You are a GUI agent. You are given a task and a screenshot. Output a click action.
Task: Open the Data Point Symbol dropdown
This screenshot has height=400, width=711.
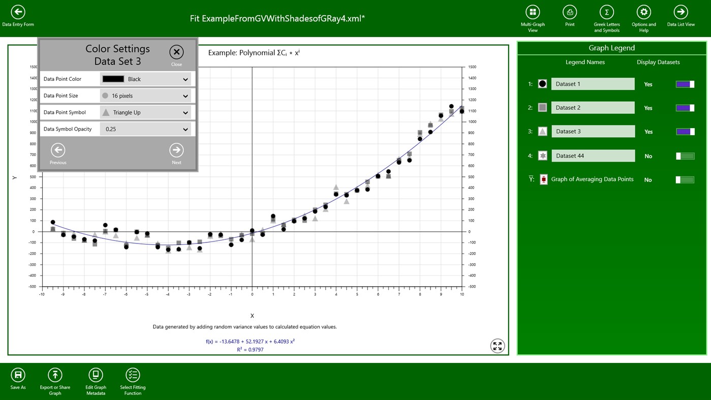pyautogui.click(x=145, y=112)
